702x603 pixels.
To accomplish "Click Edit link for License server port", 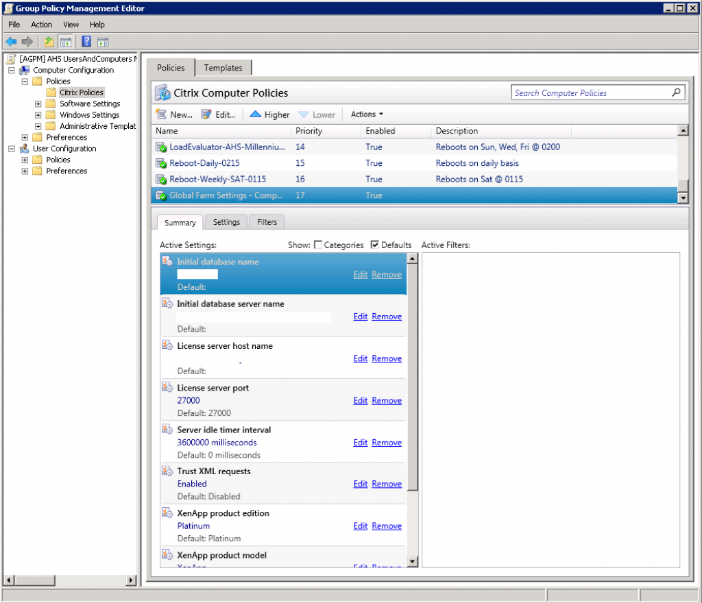I will [x=361, y=401].
